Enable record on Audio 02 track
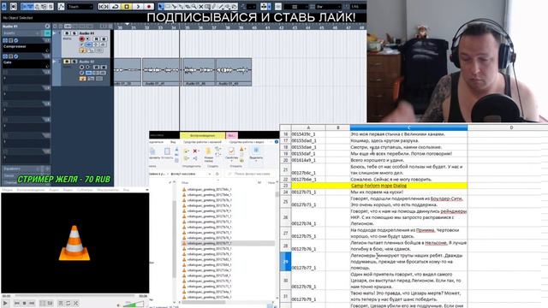Viewport: 548px width, 308px height. click(x=82, y=68)
